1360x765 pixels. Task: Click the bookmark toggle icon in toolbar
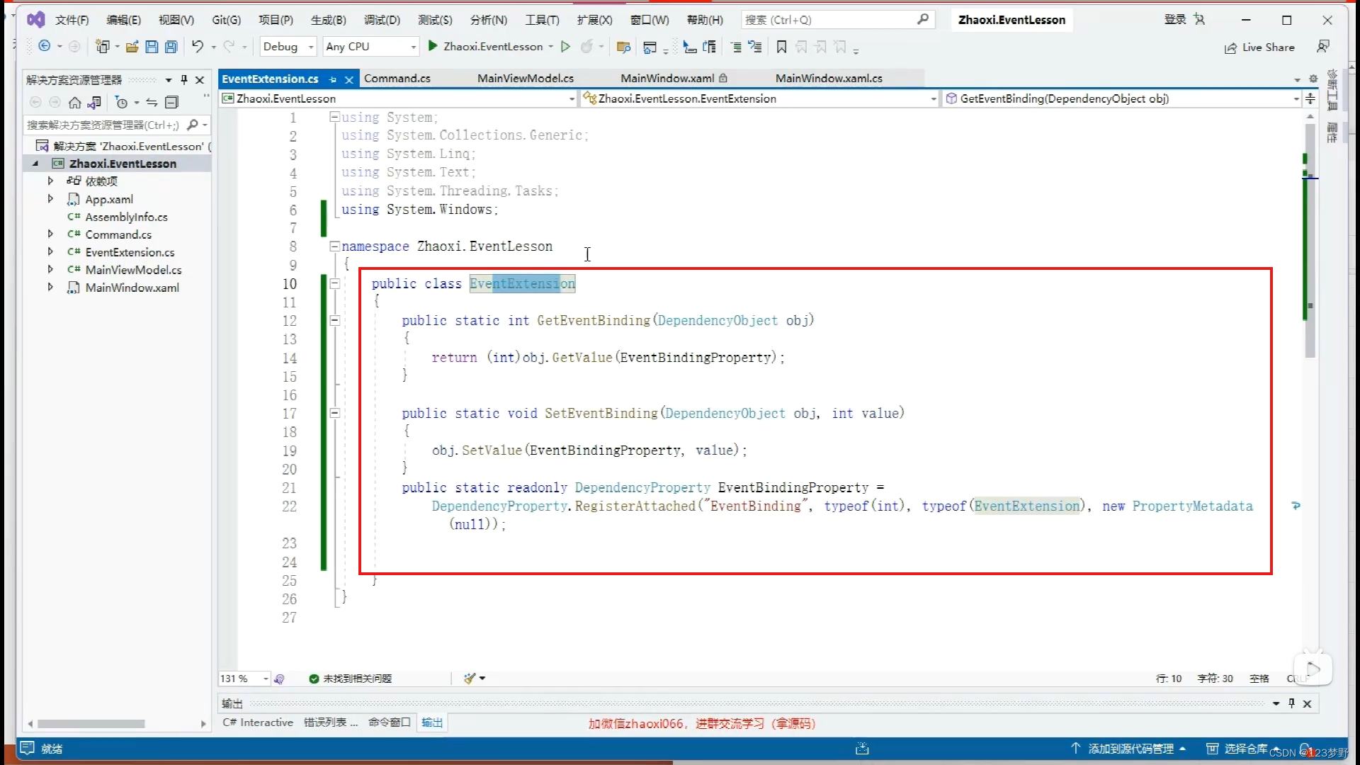coord(781,47)
